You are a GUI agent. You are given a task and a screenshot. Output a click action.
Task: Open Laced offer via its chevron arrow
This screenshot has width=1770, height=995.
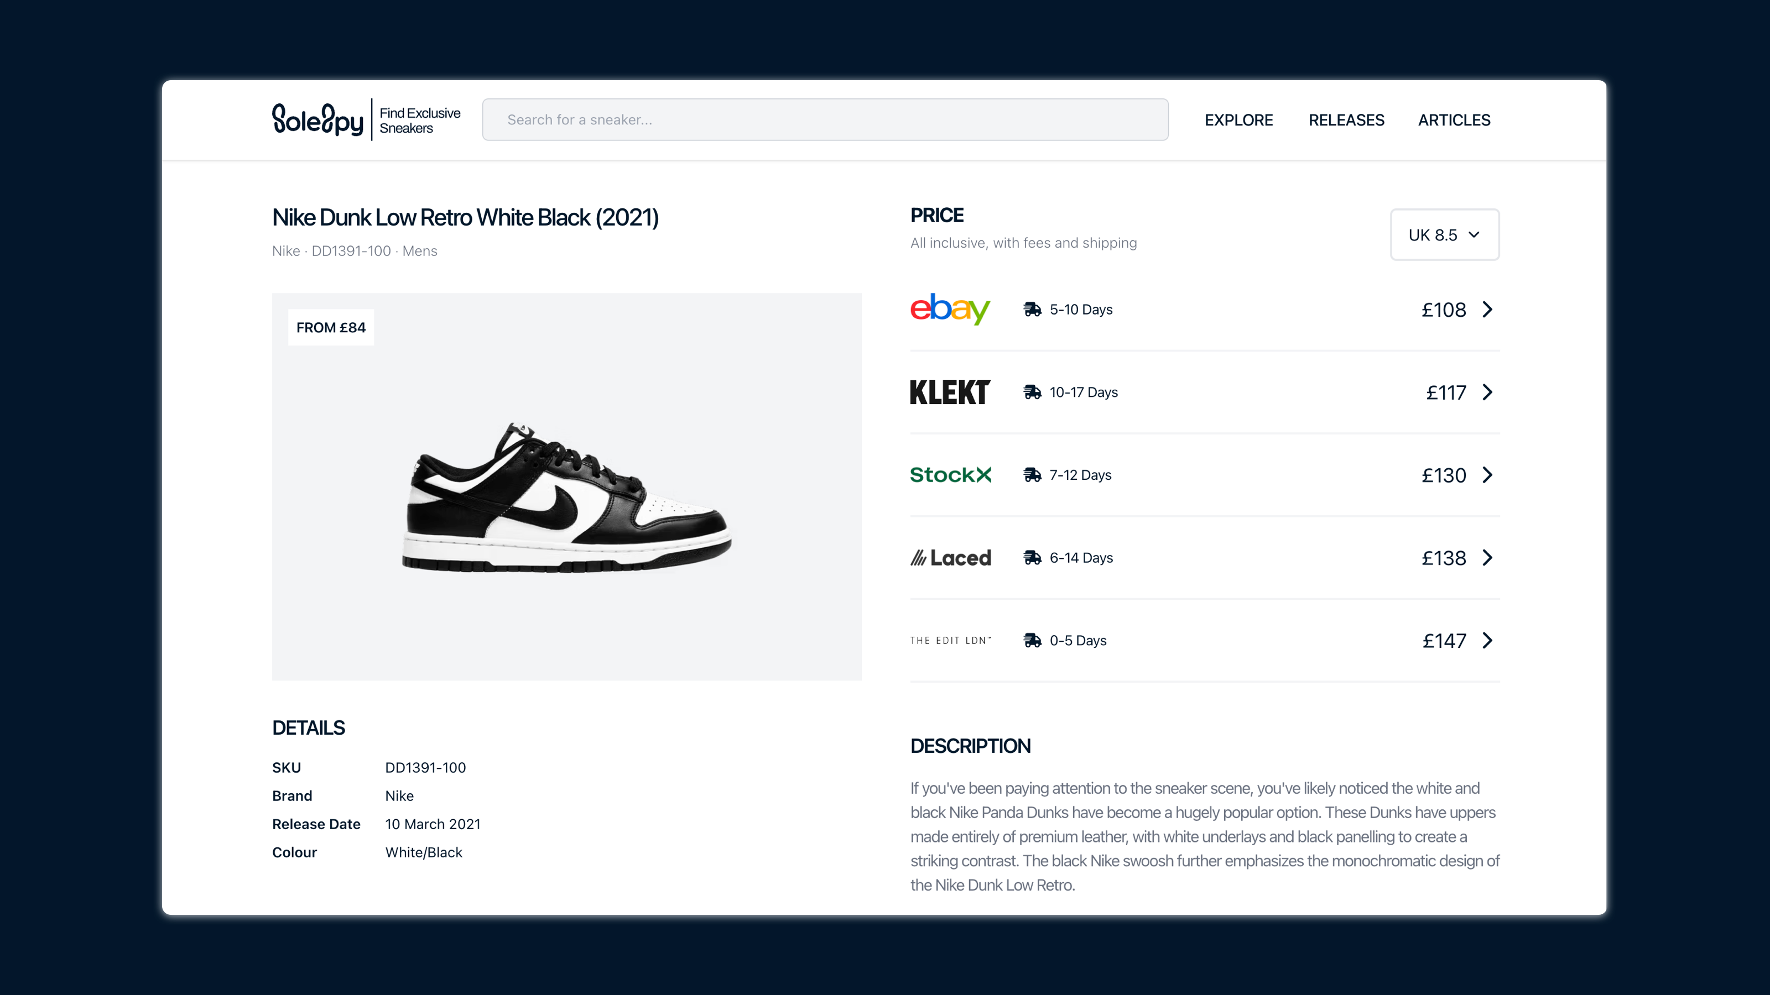pos(1487,558)
